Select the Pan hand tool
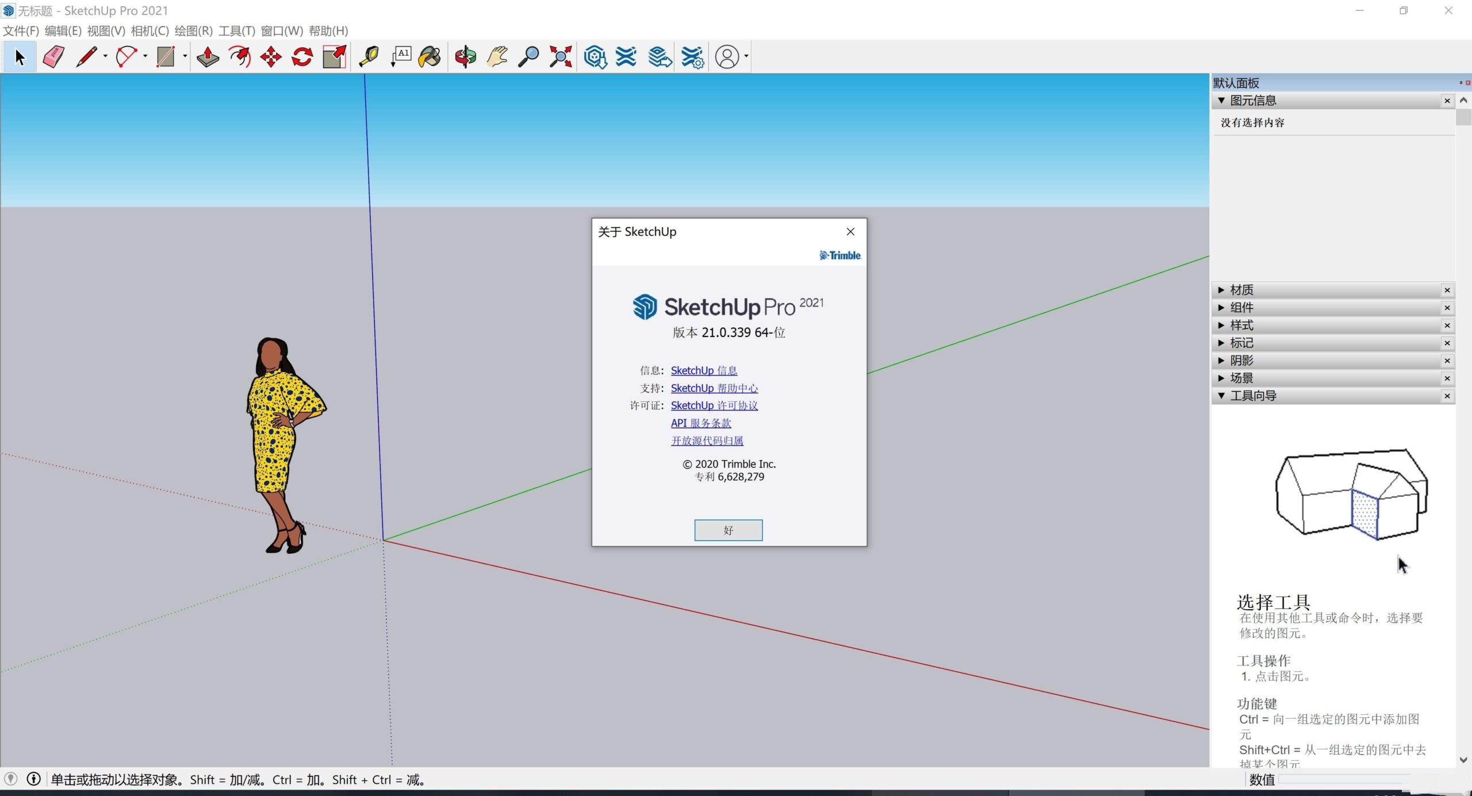Viewport: 1472px width, 796px height. click(x=497, y=57)
